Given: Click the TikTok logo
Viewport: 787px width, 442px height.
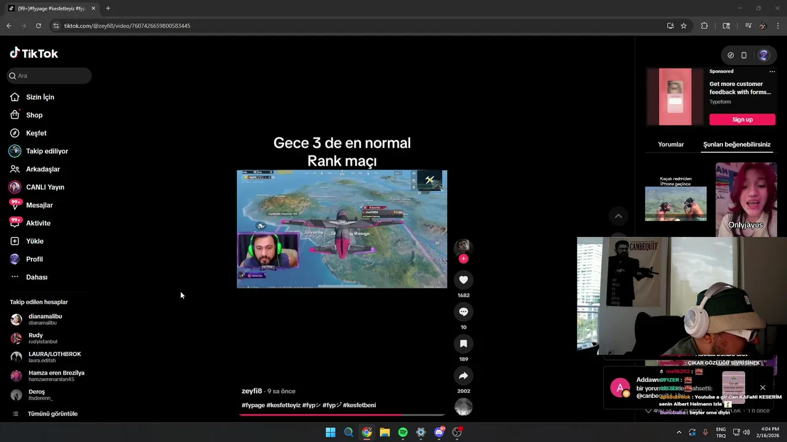Looking at the screenshot, I should click(34, 53).
